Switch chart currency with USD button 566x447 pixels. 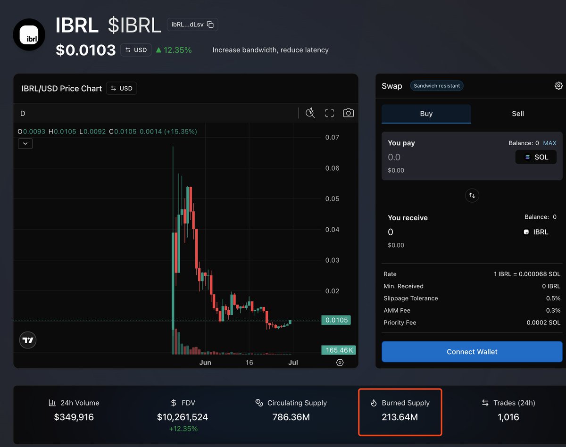[122, 88]
